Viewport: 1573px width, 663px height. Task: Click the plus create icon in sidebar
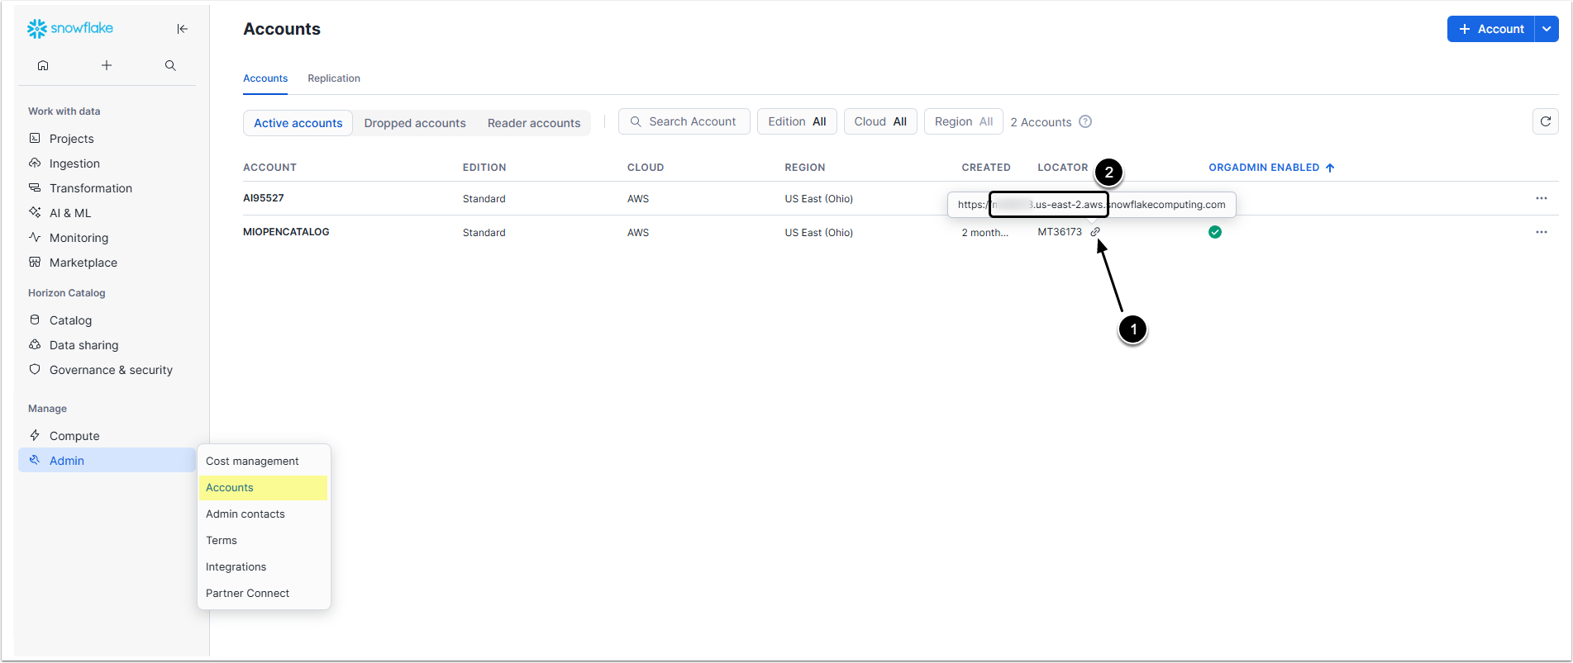click(x=107, y=65)
